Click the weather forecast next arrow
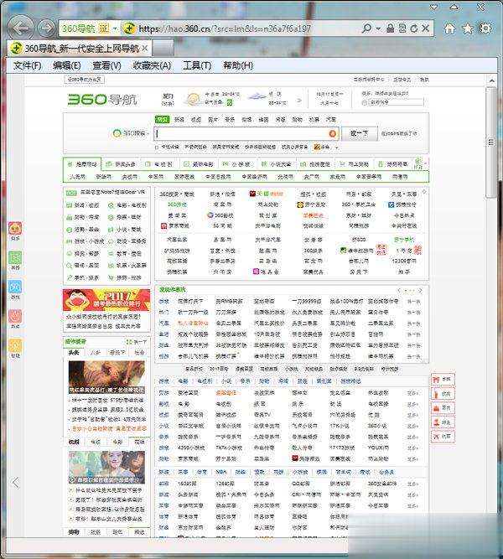The height and width of the screenshot is (559, 503). 299,101
